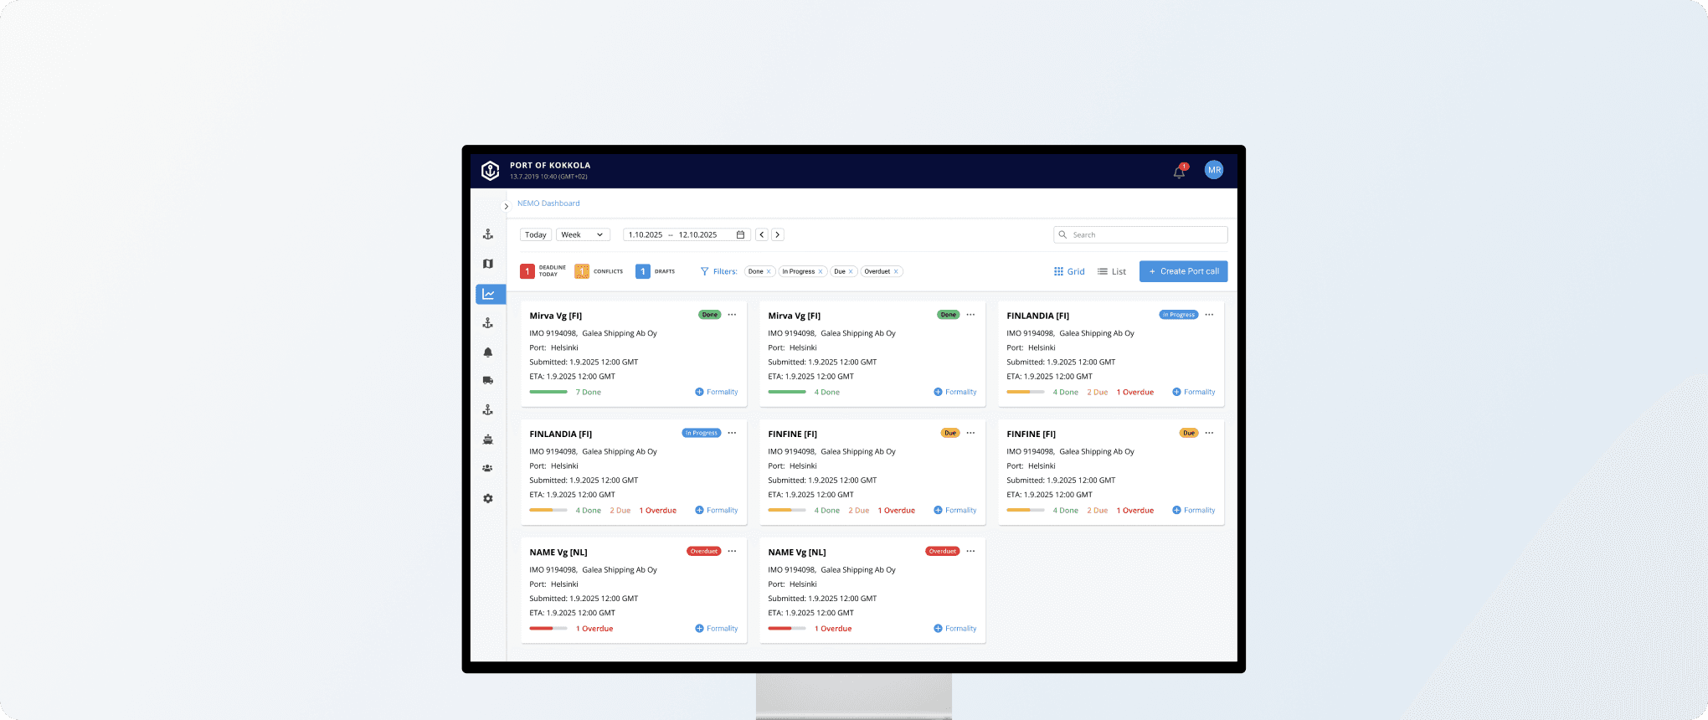Open the ship vessels sidebar icon

[488, 439]
